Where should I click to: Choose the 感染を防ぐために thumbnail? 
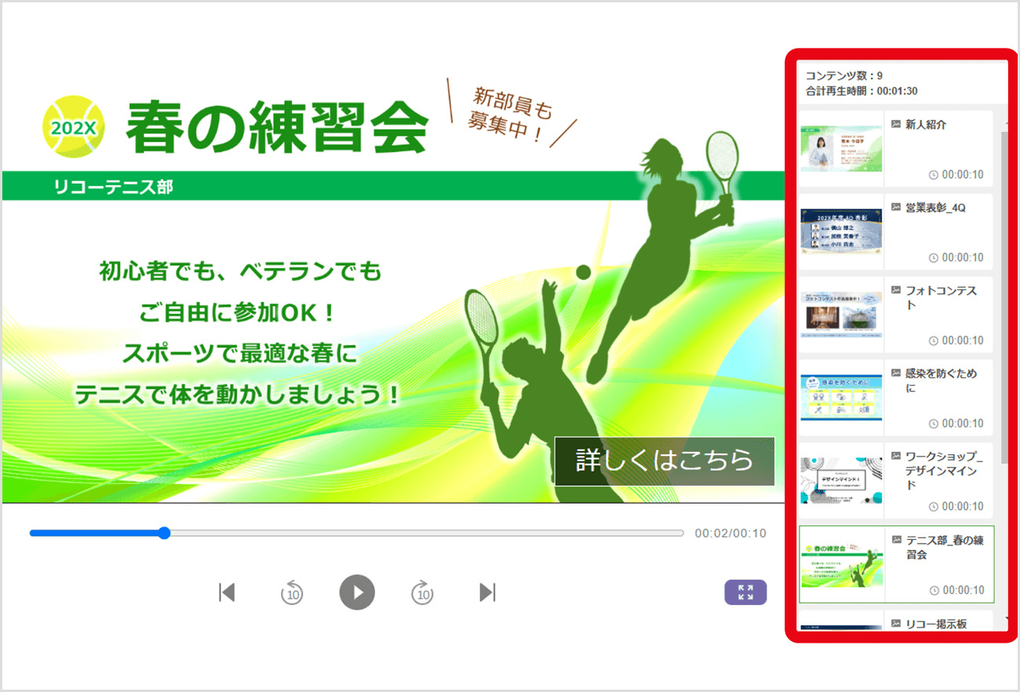pos(841,398)
